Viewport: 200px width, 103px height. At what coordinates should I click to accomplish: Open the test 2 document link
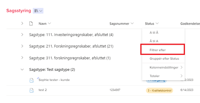click(43, 90)
